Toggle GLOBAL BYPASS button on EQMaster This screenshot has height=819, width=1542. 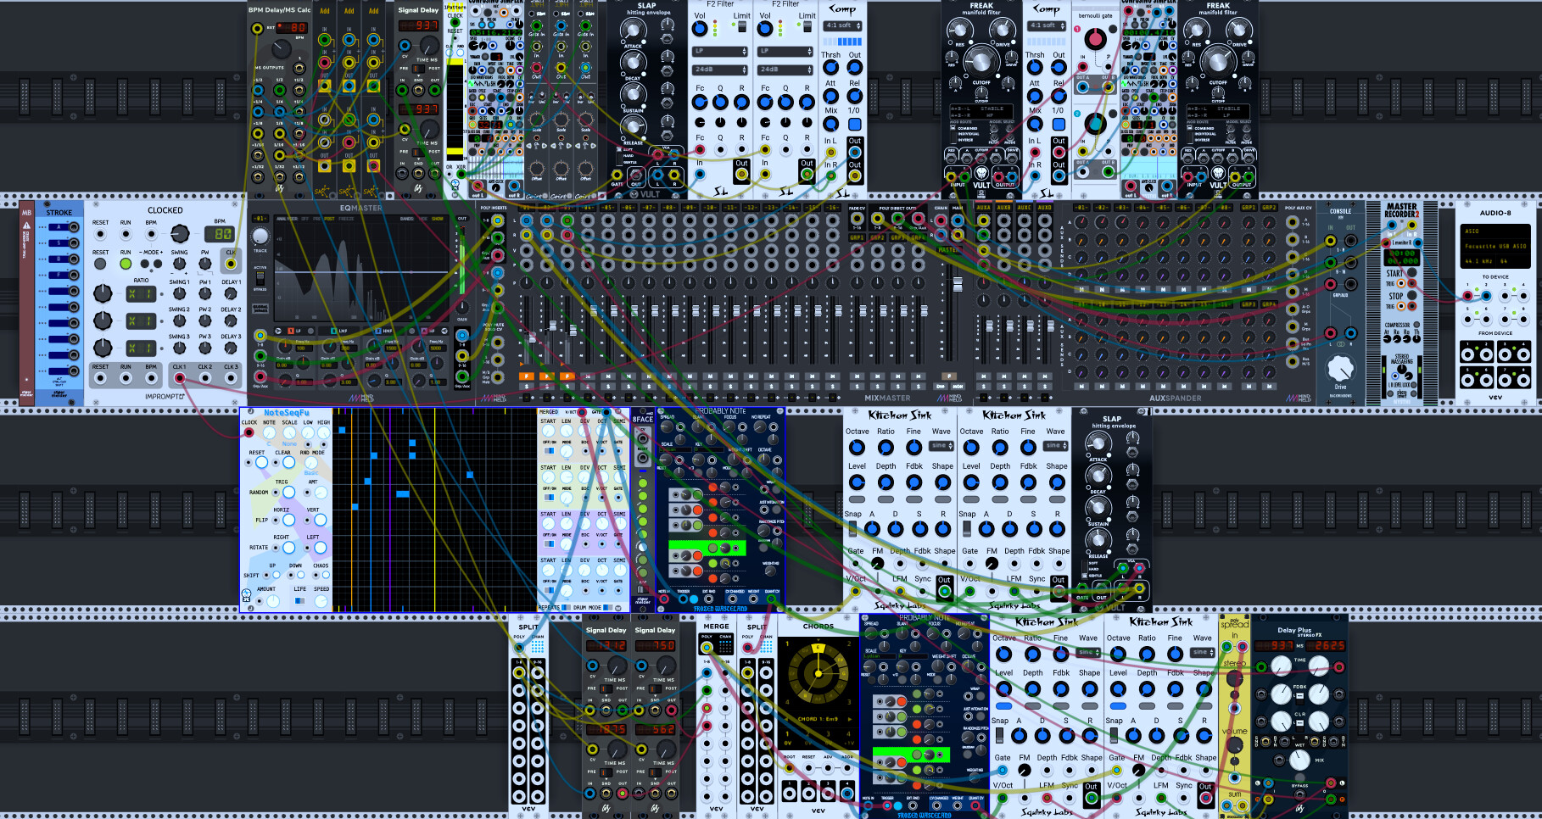tap(260, 308)
